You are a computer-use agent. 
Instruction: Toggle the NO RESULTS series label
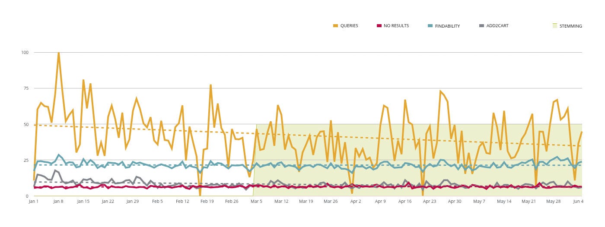pyautogui.click(x=396, y=26)
